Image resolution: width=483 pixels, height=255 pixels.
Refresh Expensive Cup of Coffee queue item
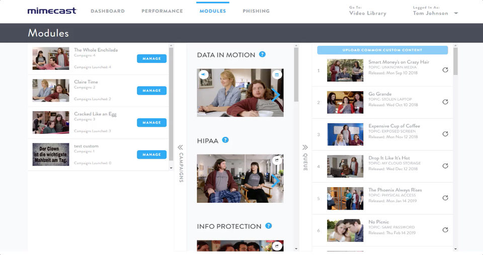click(445, 134)
